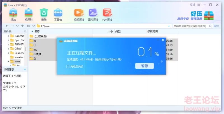The height and width of the screenshot is (114, 224).
Task: Expand the FLiNGTr folder tree node
Action: tap(8, 44)
